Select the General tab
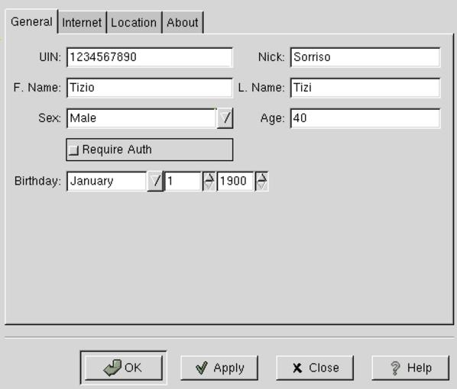457x389 pixels. coord(31,22)
